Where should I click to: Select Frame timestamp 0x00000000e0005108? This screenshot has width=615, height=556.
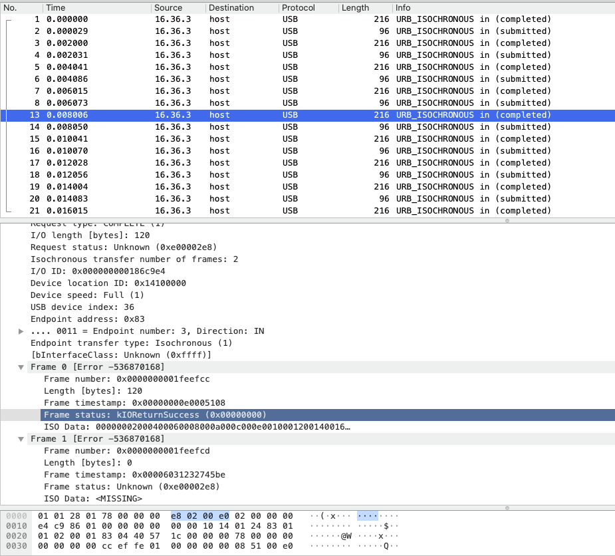click(x=134, y=403)
